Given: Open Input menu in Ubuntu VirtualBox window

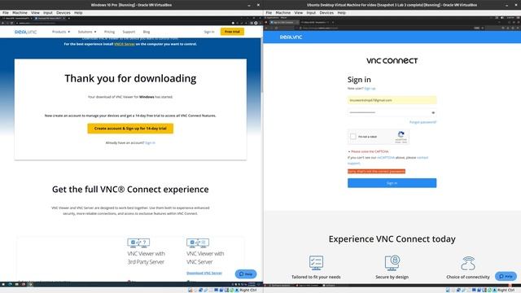Looking at the screenshot, I should click(x=311, y=13).
